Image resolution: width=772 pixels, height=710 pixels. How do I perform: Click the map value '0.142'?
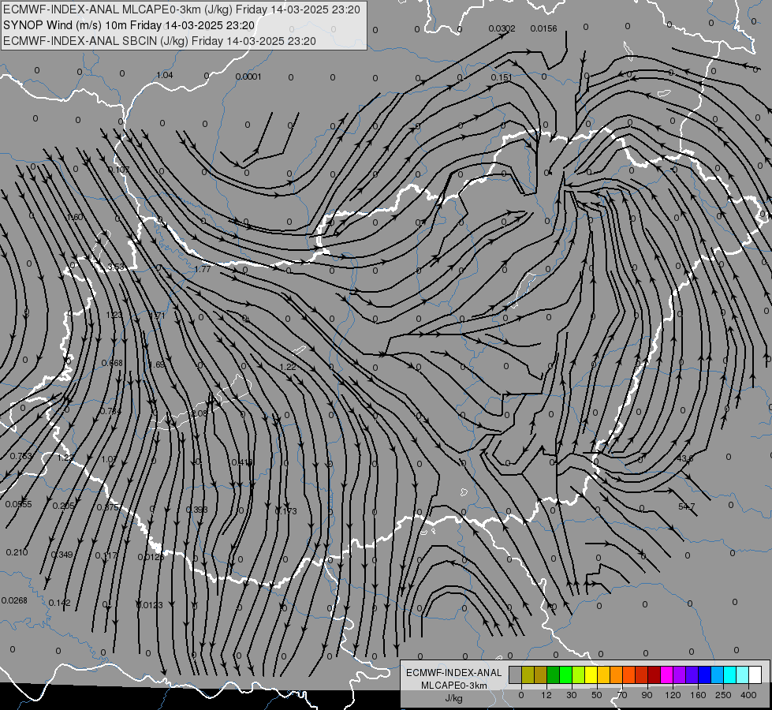60,603
